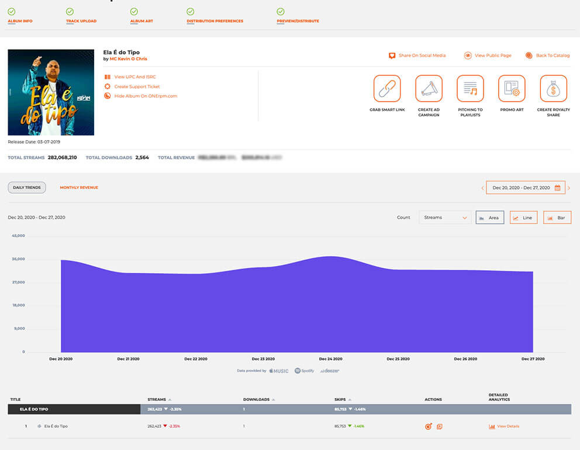Click the second Actions icon on track row

tap(439, 427)
